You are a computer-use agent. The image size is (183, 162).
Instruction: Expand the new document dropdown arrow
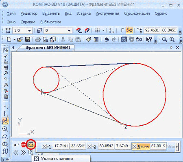tap(14, 40)
